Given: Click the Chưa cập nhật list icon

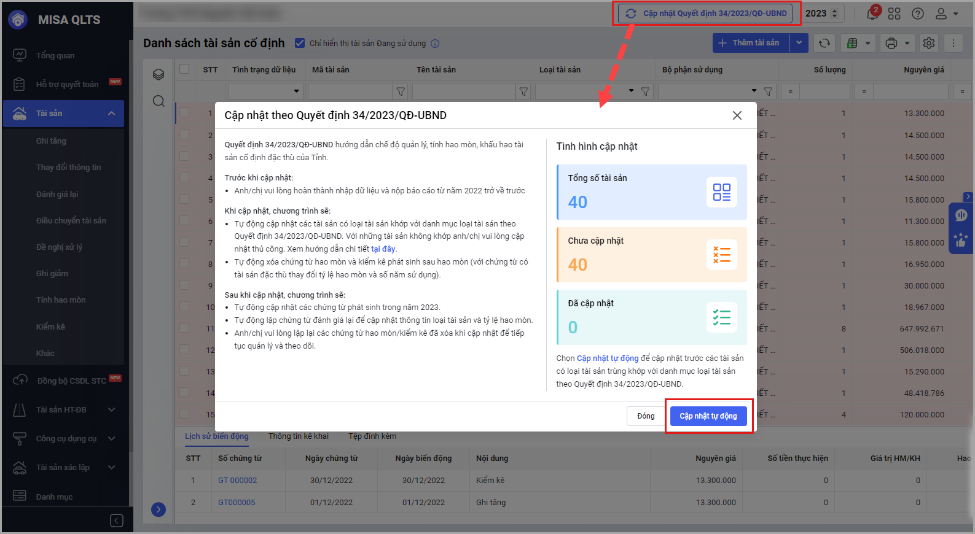Looking at the screenshot, I should tap(722, 255).
